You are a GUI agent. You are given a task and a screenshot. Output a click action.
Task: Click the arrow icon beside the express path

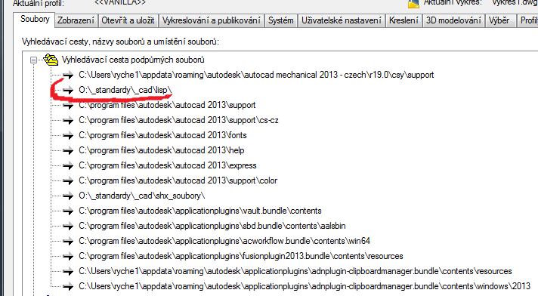pos(68,165)
